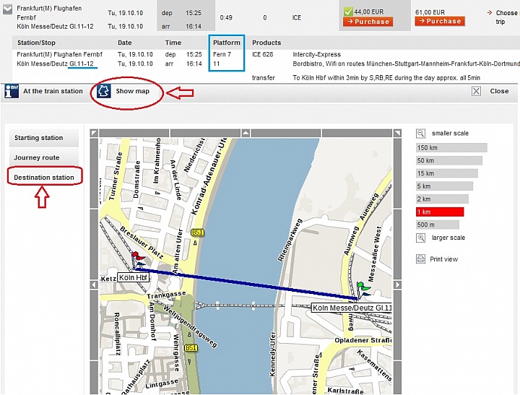520x395 pixels.
Task: Click the lower B51 road sign on map
Action: click(191, 348)
